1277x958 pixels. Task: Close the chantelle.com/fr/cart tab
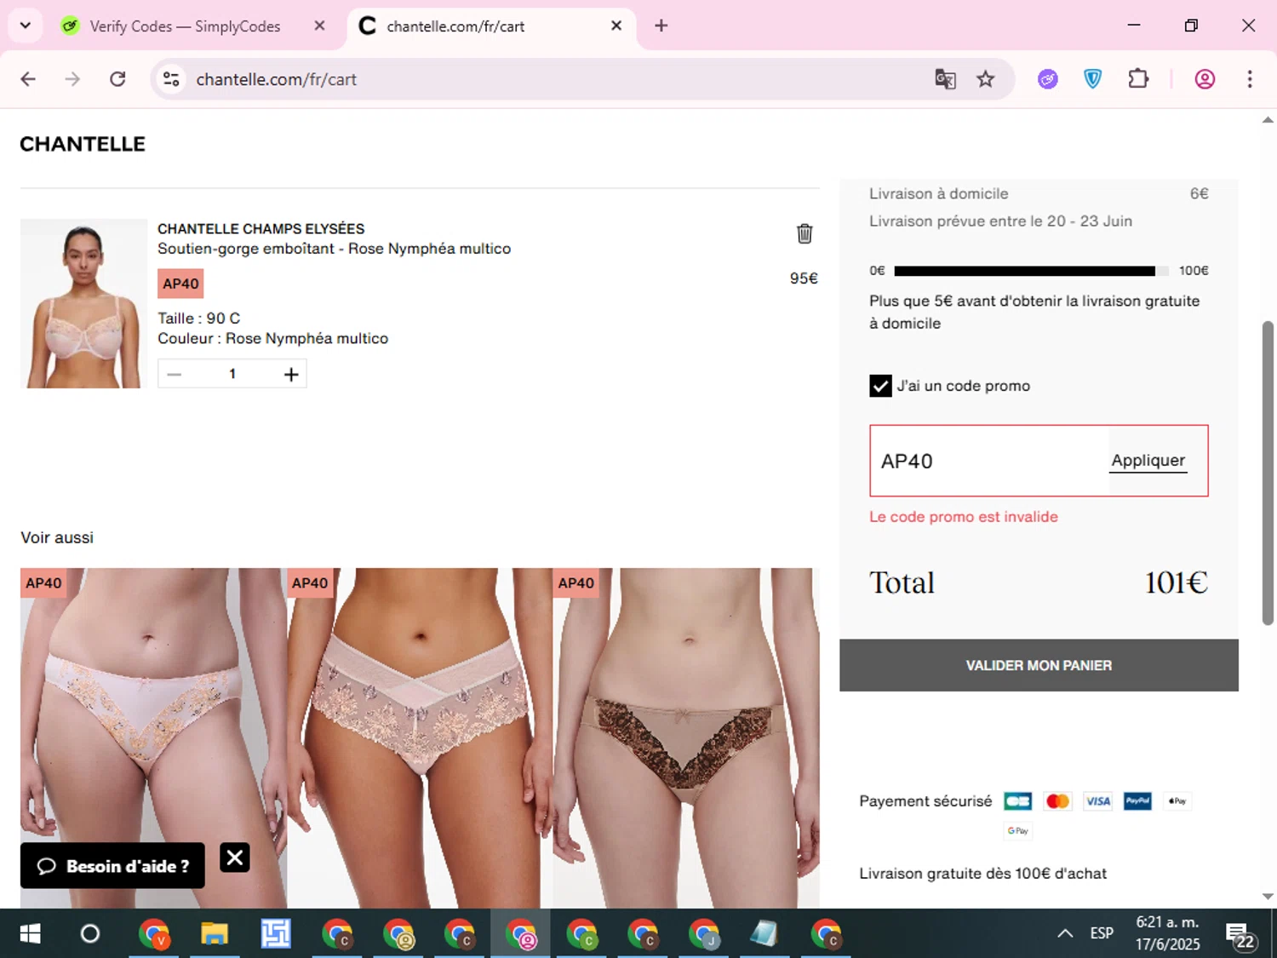pos(616,26)
